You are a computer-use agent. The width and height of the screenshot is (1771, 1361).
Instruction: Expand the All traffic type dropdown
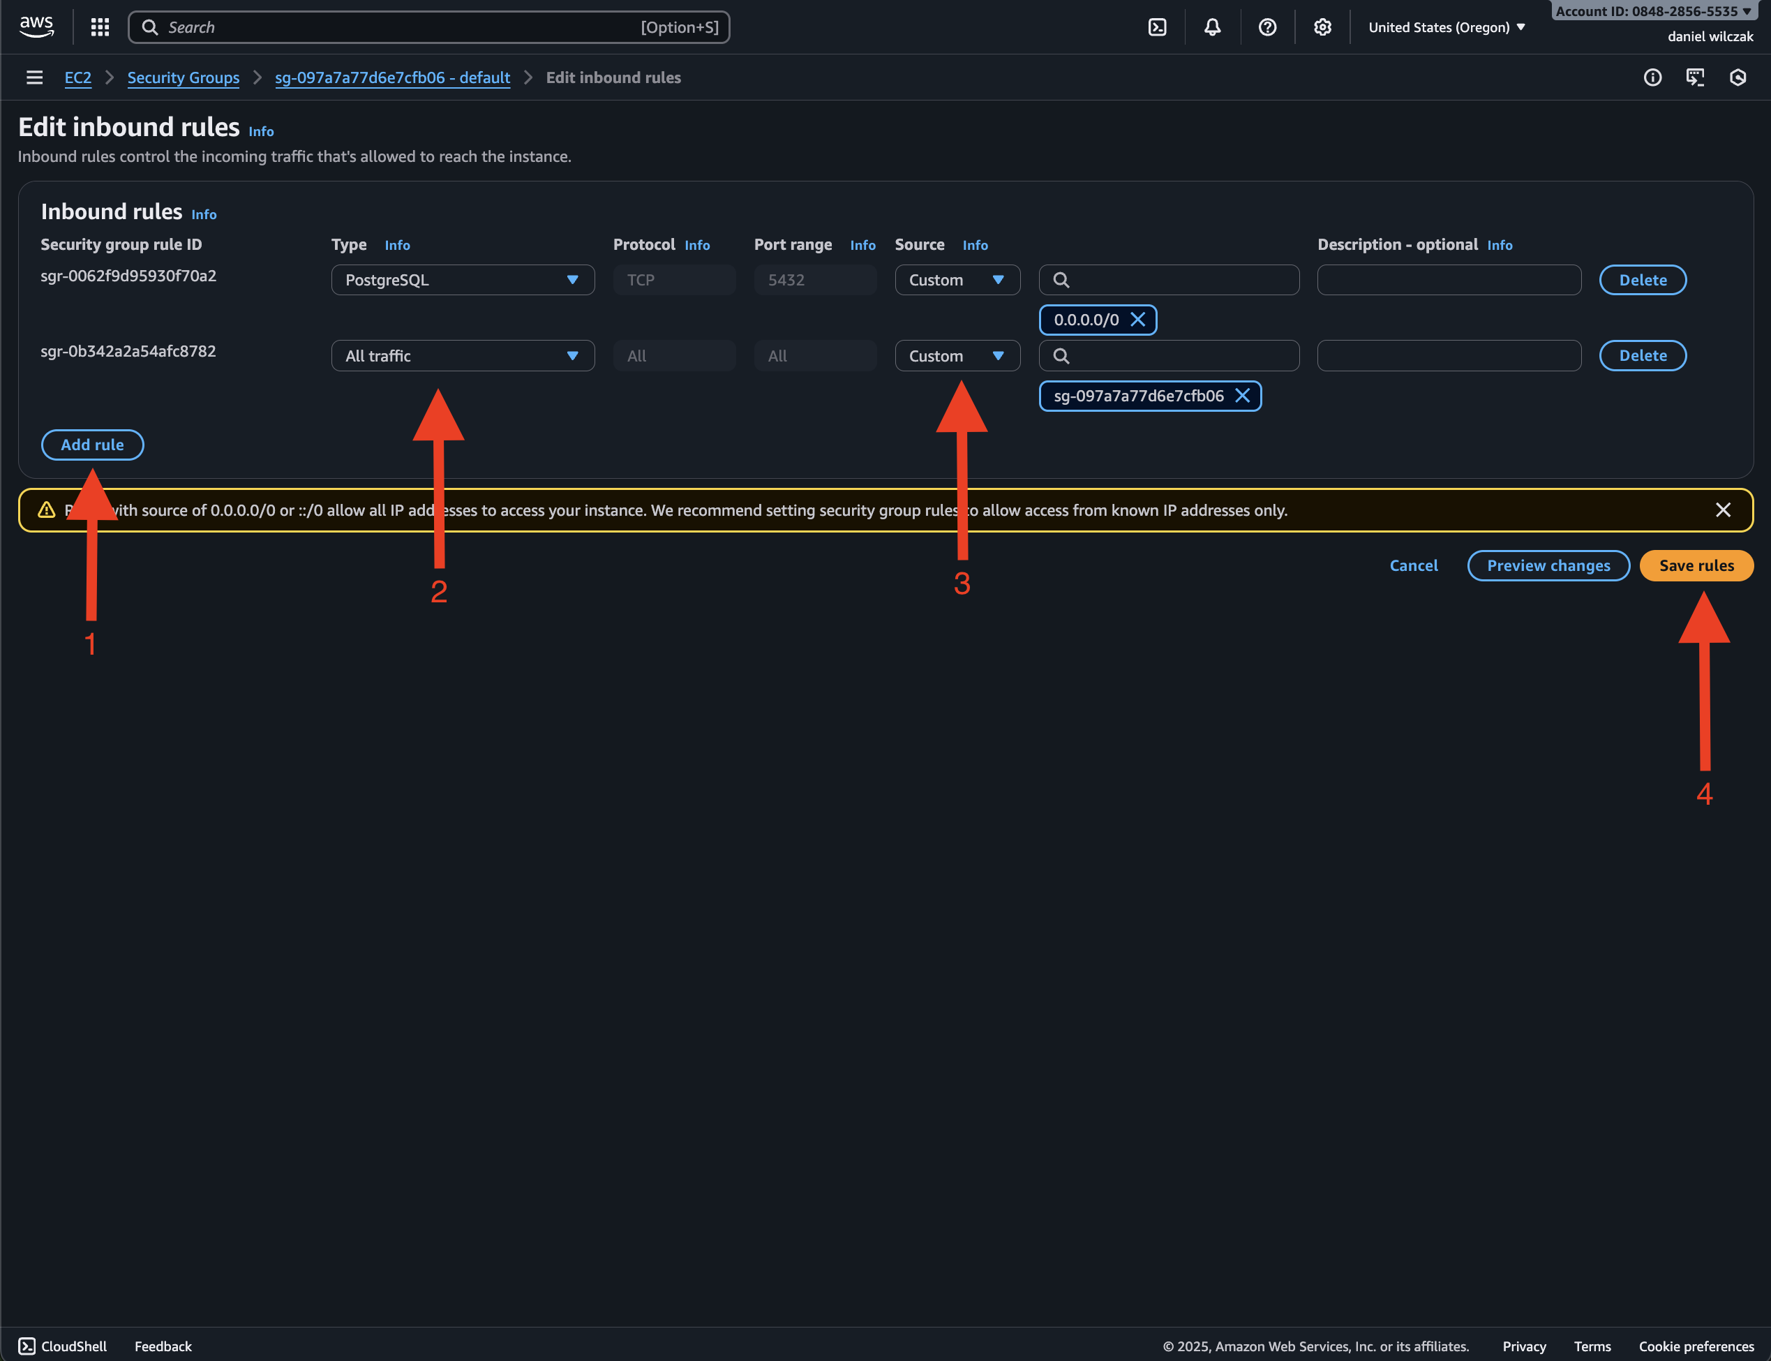463,356
